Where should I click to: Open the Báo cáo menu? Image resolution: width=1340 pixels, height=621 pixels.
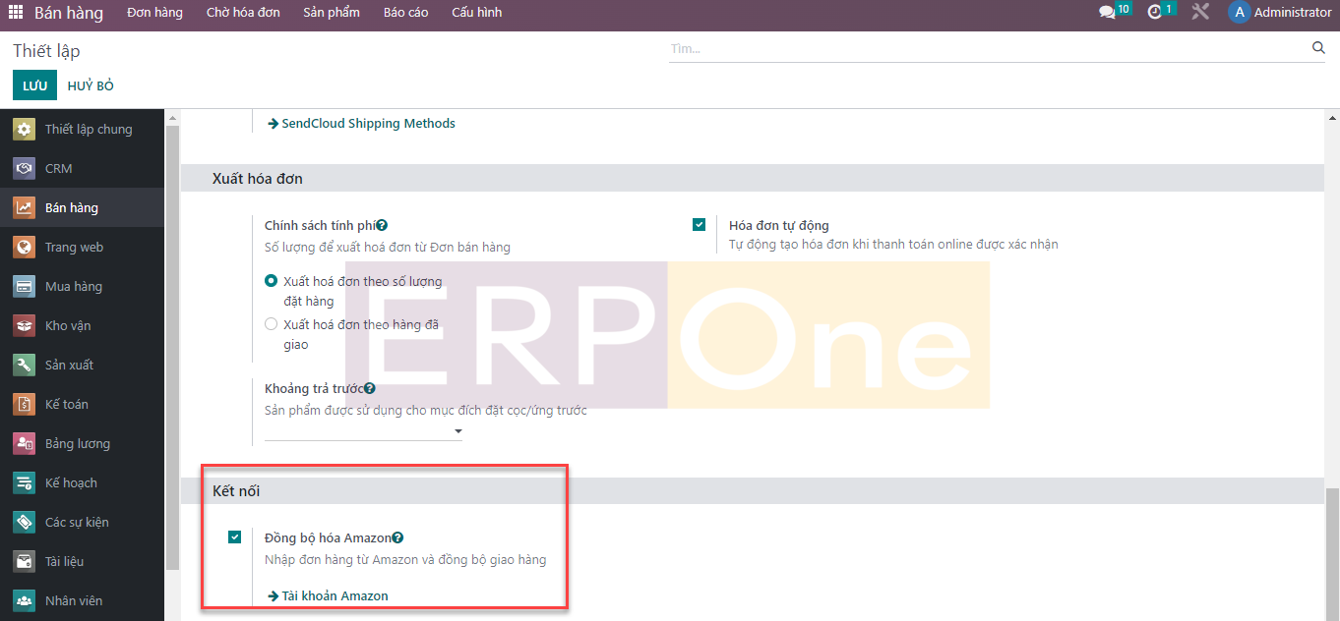pyautogui.click(x=405, y=13)
